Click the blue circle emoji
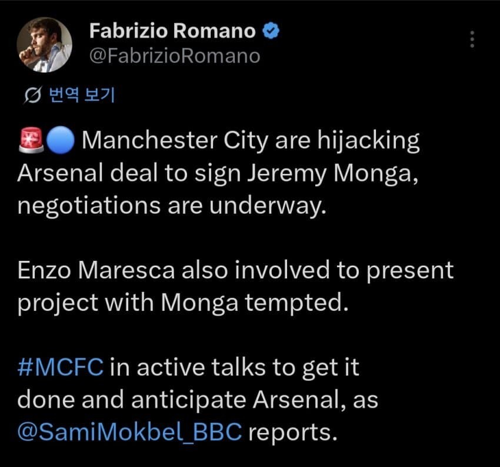This screenshot has height=467, width=500. tap(61, 140)
